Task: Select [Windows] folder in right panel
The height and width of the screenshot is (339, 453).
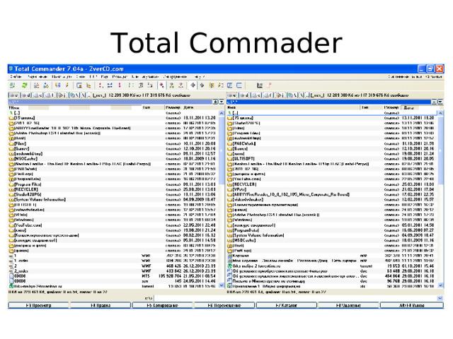Action: [x=332, y=220]
